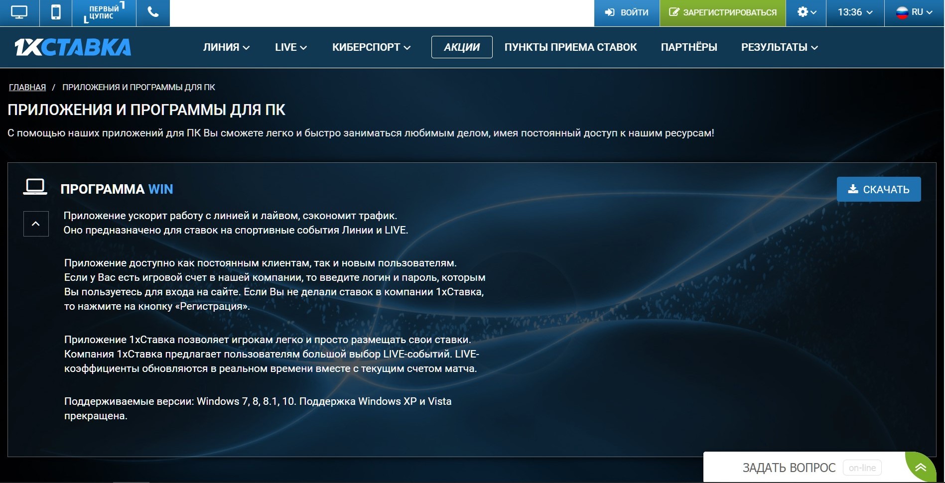This screenshot has width=945, height=483.
Task: Open the Задать вопрос chat
Action: point(789,468)
